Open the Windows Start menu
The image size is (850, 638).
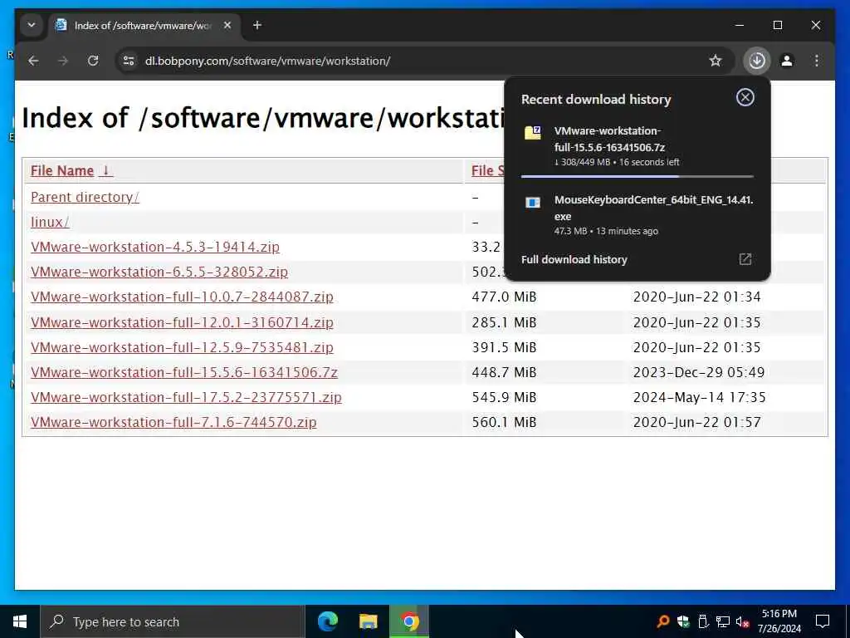[20, 621]
